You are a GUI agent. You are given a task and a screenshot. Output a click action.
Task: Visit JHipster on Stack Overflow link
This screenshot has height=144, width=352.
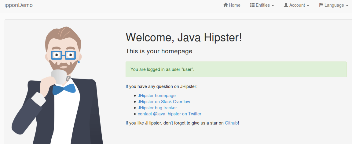(164, 102)
